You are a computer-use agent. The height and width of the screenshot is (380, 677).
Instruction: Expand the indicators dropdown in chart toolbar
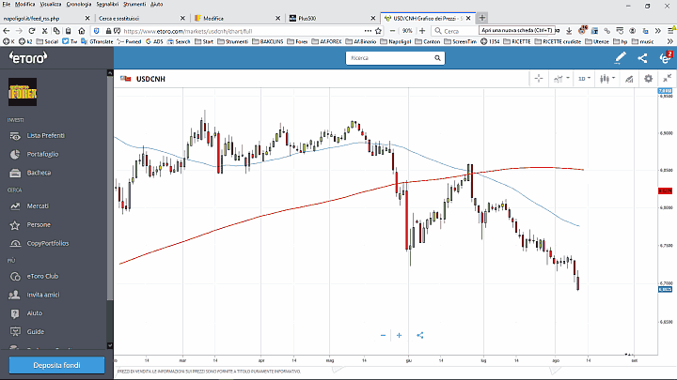click(x=561, y=80)
